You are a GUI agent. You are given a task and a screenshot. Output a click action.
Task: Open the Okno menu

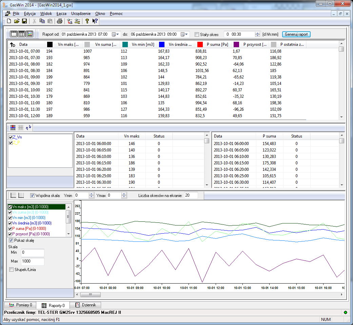100,14
